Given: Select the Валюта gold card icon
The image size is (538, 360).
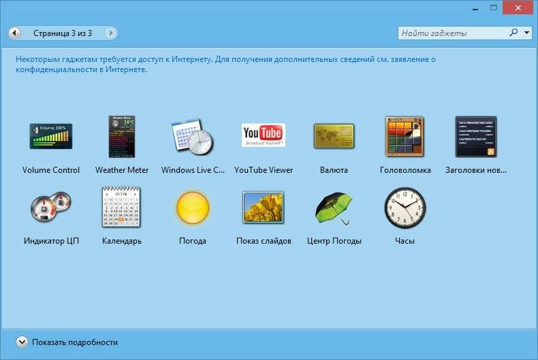Looking at the screenshot, I should click(334, 136).
